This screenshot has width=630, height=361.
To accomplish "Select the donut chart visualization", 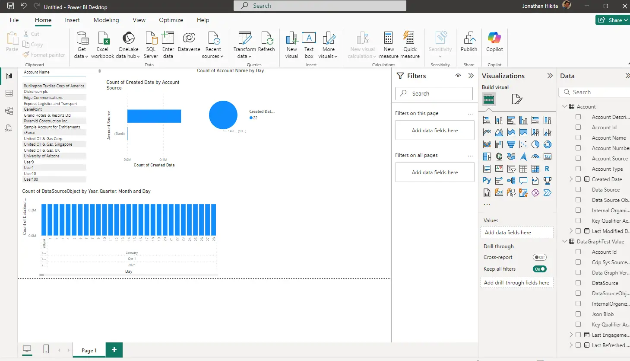I will pos(548,144).
